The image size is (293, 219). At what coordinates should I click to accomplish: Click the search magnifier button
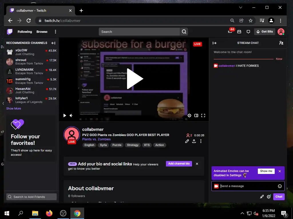[184, 32]
